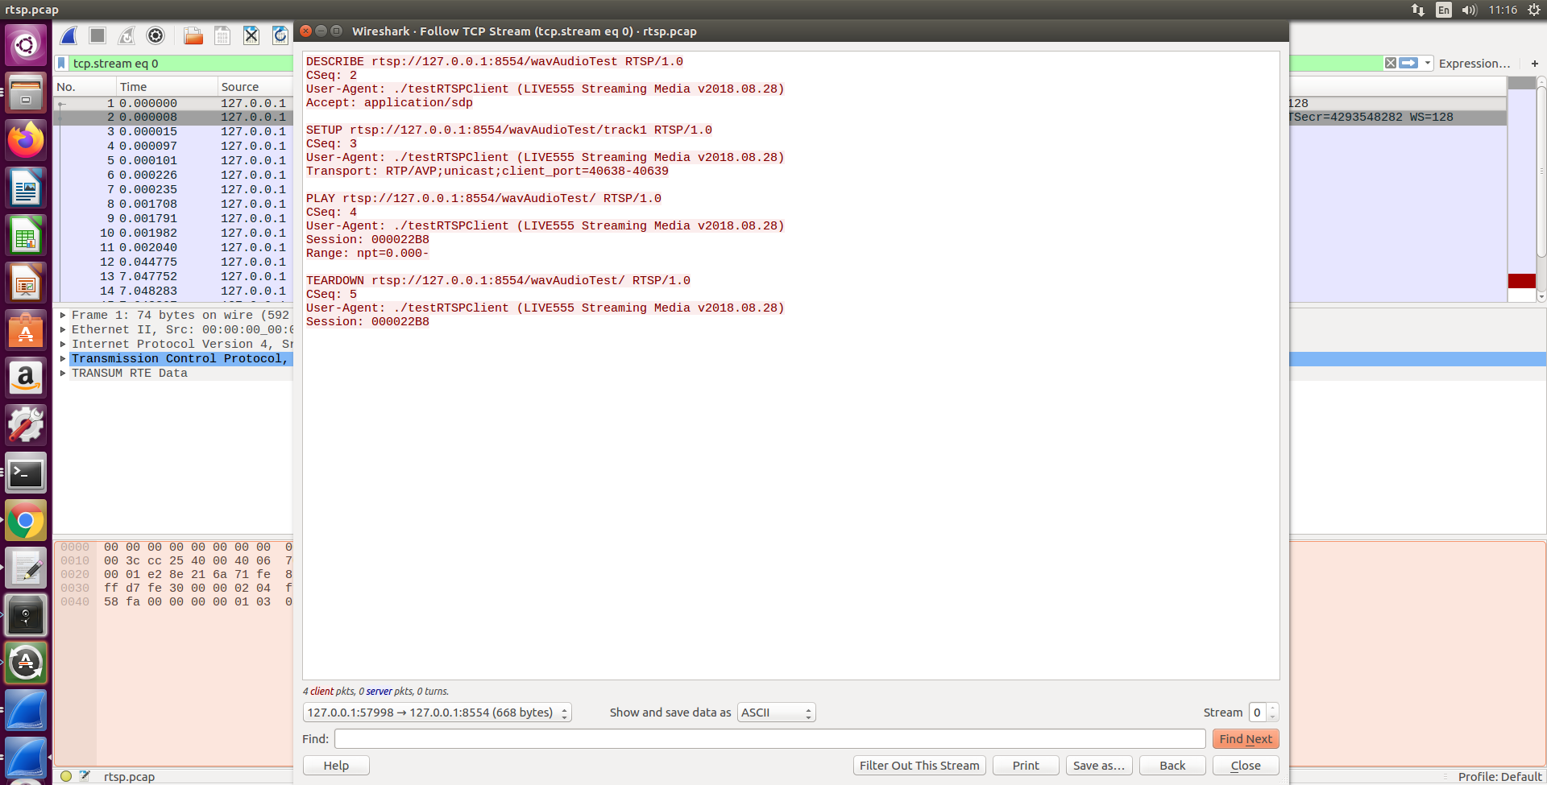Clear the display filter with X icon
Viewport: 1547px width, 785px height.
tap(1391, 63)
